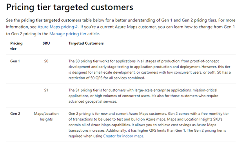The image size is (236, 145).
Task: Open the Azure Maps pricing link
Action: [x=56, y=27]
